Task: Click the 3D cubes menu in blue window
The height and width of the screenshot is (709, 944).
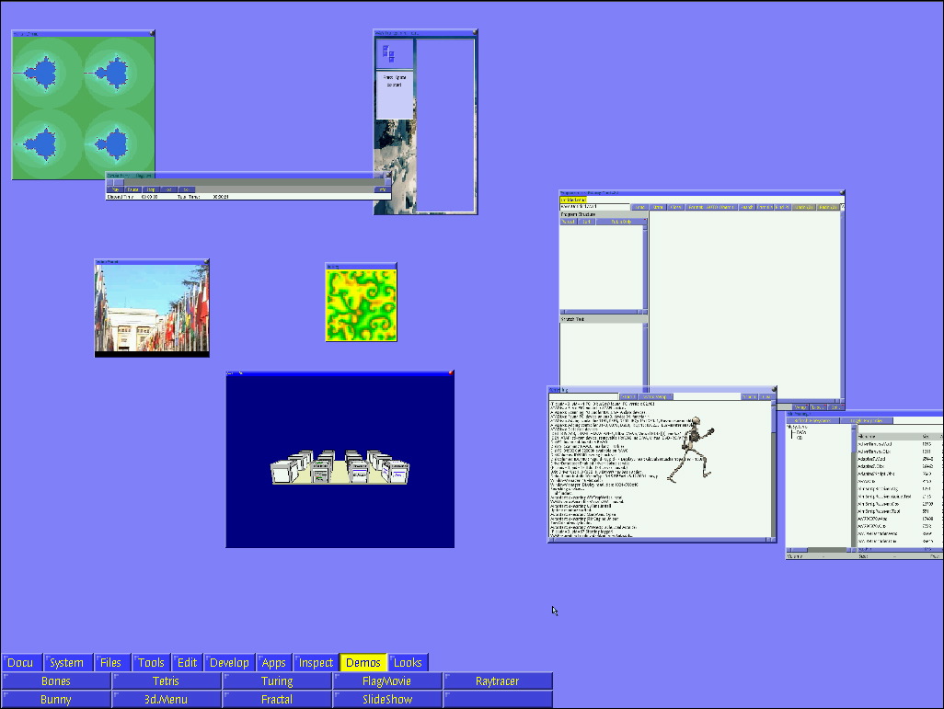Action: pyautogui.click(x=340, y=467)
